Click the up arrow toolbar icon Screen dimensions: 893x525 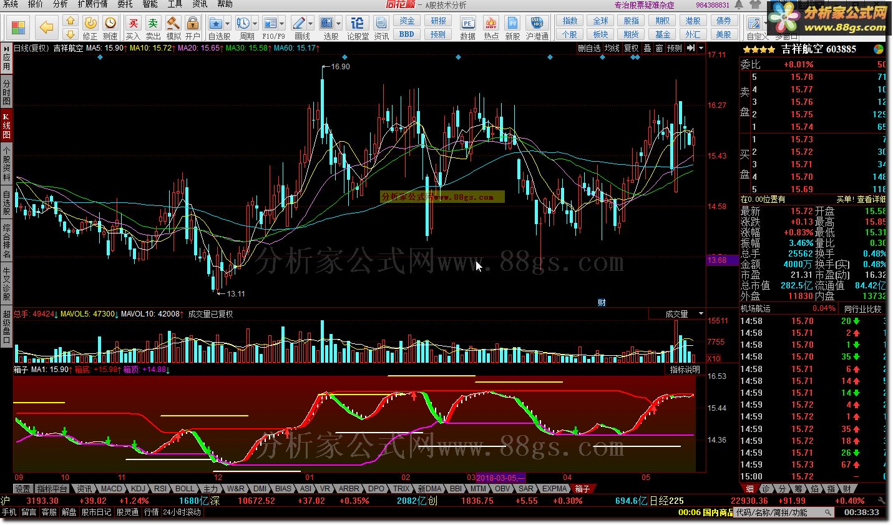click(x=71, y=22)
